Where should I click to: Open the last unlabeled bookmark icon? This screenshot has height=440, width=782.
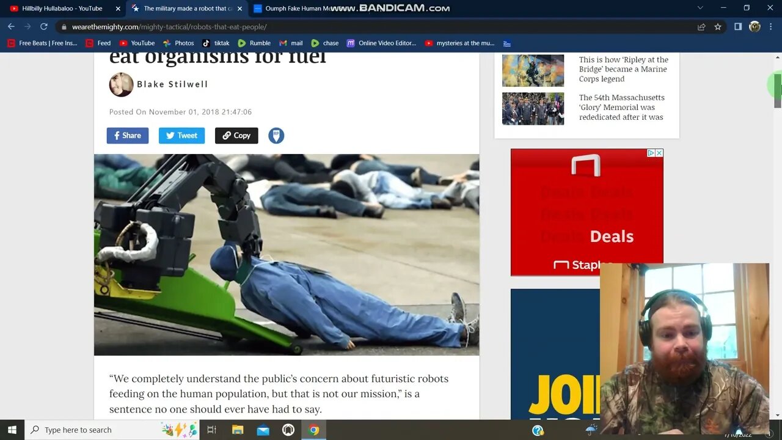click(x=507, y=43)
